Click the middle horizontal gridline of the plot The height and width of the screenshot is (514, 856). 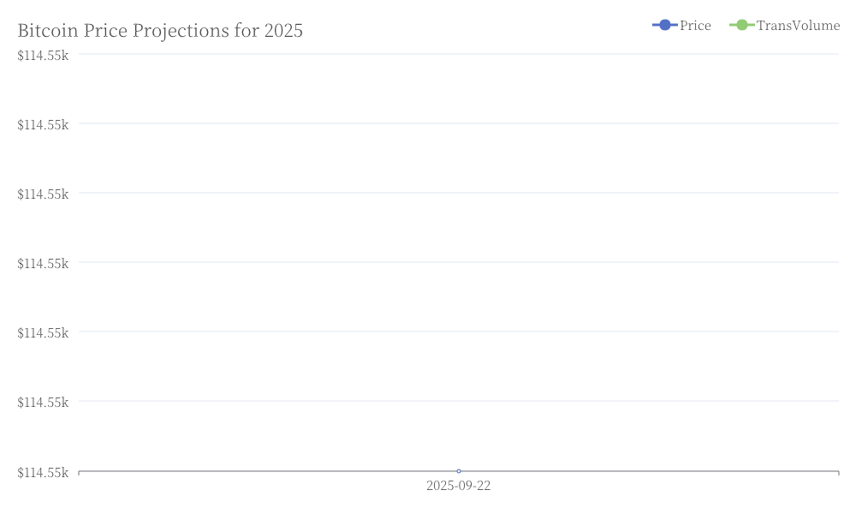[459, 262]
